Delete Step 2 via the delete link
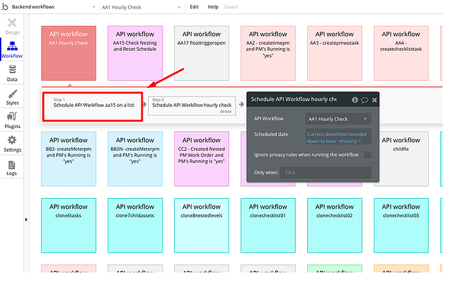The image size is (456, 282). (225, 112)
